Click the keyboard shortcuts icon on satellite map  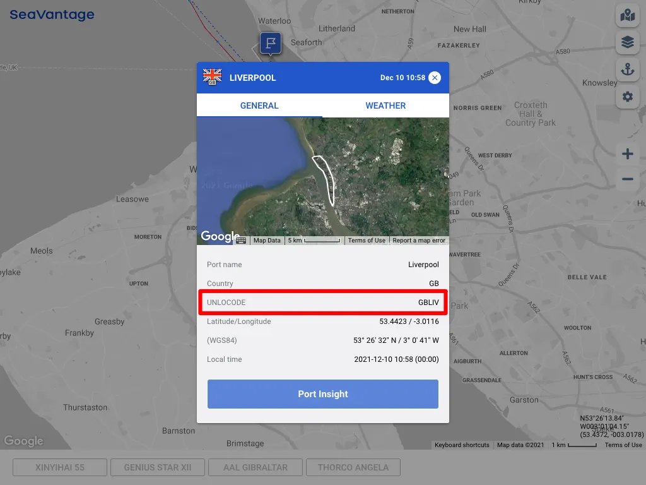[x=241, y=241]
